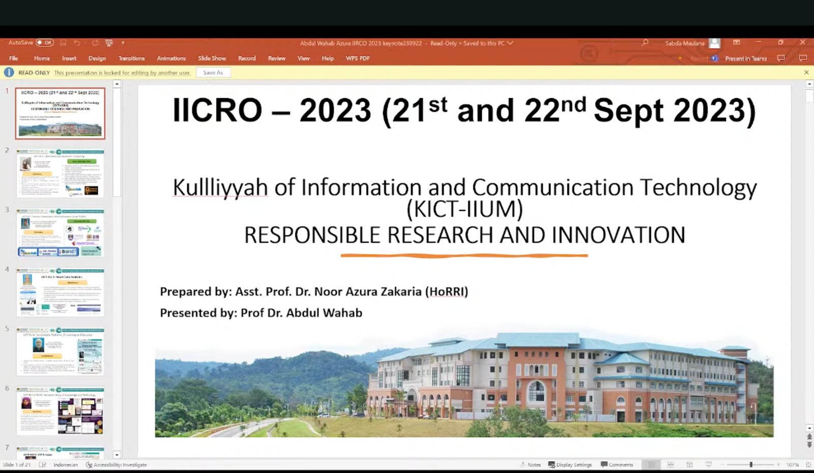Toggle the Notes pane in status bar
Image resolution: width=814 pixels, height=473 pixels.
coord(531,464)
